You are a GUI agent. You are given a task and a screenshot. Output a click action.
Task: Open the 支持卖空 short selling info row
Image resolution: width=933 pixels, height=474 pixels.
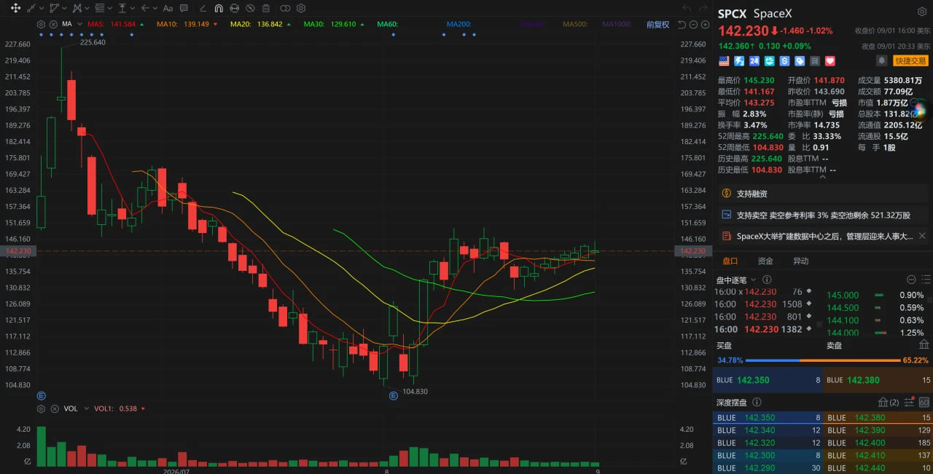tap(822, 215)
